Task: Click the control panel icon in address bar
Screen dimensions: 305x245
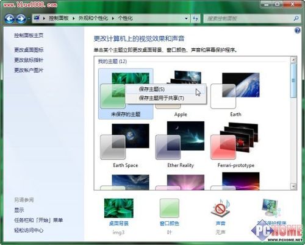Action: click(x=37, y=18)
